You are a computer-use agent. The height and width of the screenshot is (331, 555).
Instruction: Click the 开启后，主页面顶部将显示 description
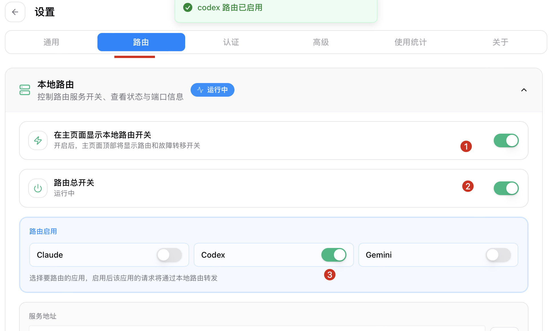click(127, 146)
